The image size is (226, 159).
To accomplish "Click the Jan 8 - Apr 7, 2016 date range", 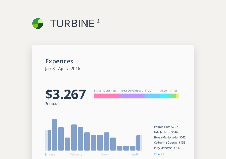I will (x=62, y=69).
